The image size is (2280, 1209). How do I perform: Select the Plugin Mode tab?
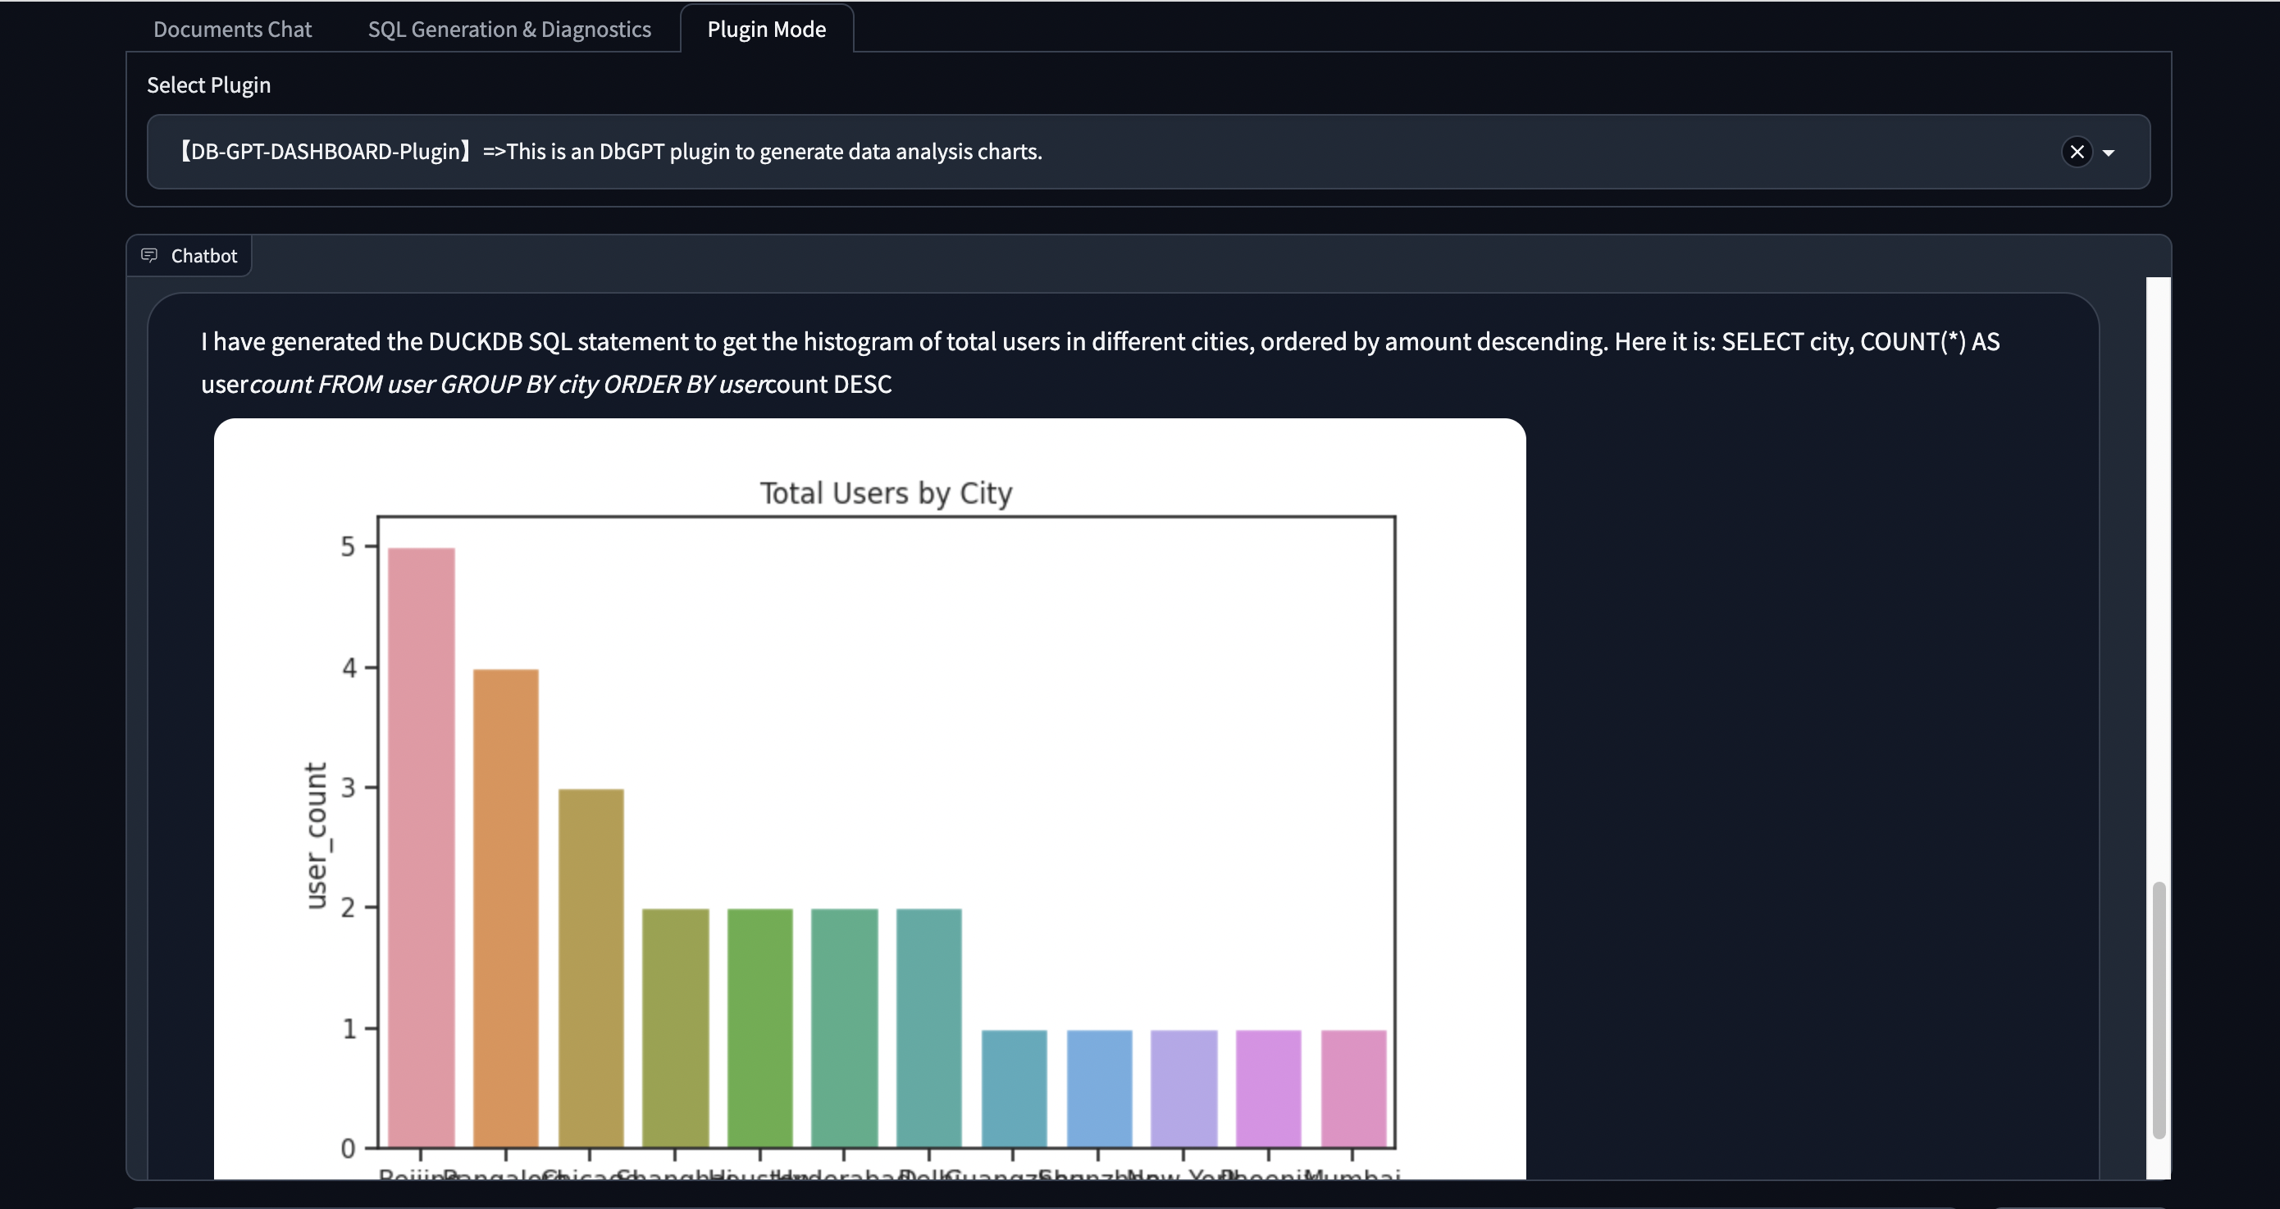coord(766,30)
